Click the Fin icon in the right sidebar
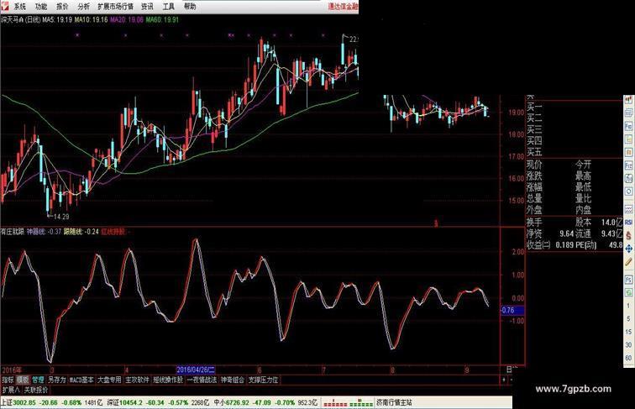 (x=628, y=126)
